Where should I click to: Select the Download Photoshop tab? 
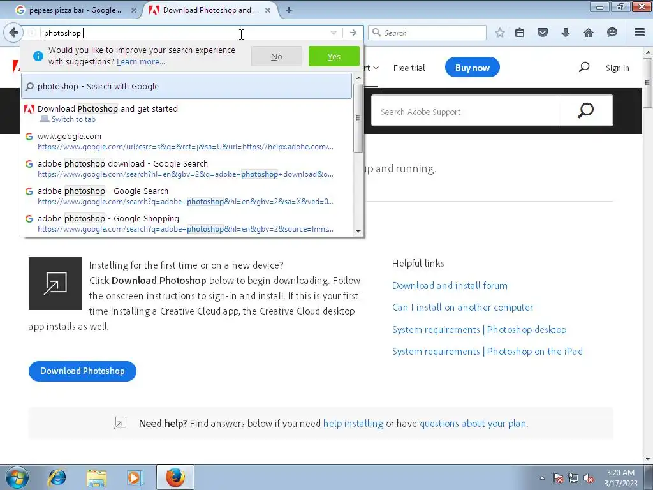coord(209,10)
